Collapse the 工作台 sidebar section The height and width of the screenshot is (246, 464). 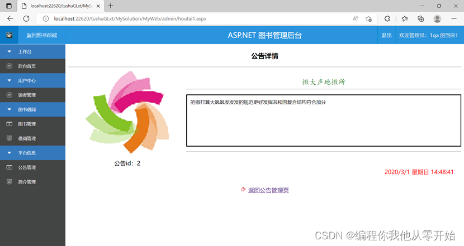pyautogui.click(x=32, y=52)
